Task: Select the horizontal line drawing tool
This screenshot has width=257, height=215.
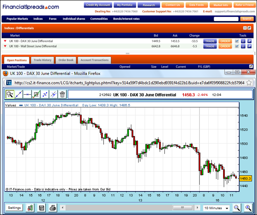Action: 27,94
